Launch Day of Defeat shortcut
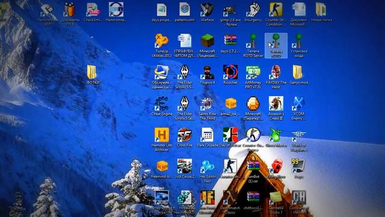The image size is (385, 217). pos(230,137)
